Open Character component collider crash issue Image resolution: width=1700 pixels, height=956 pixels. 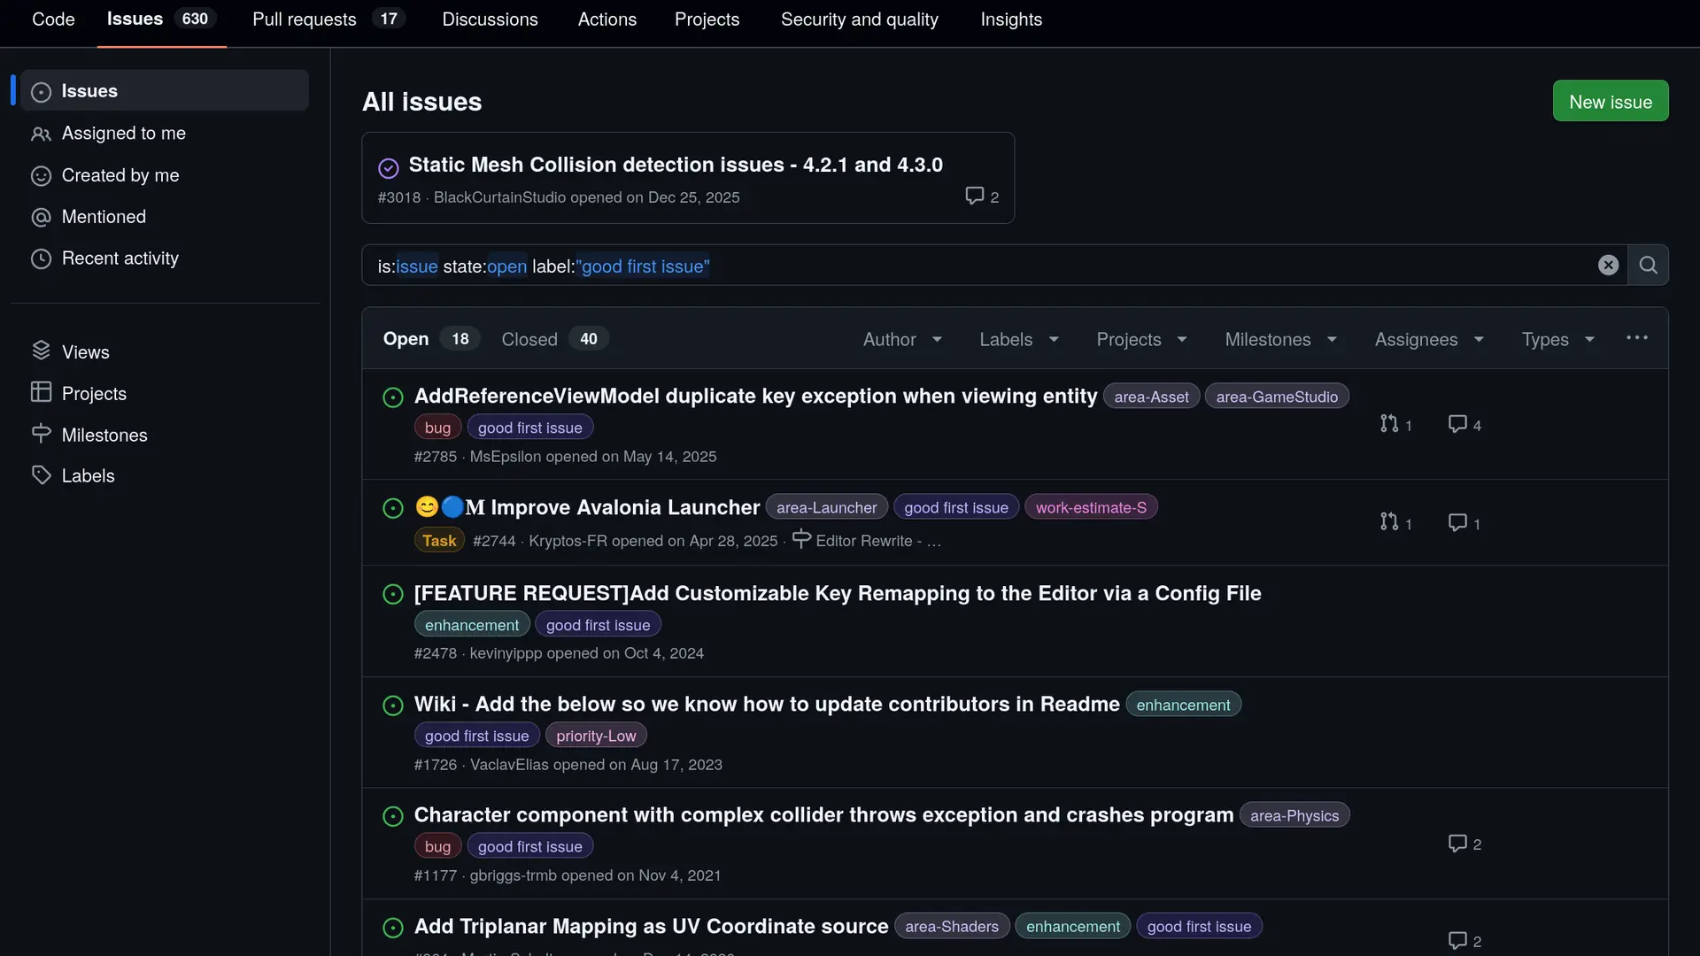coord(823,814)
